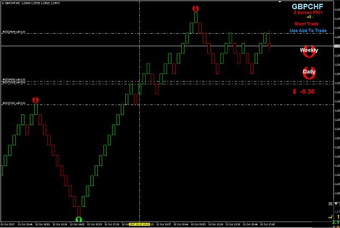Click the Weekly red down-arrow indicator

click(x=309, y=51)
